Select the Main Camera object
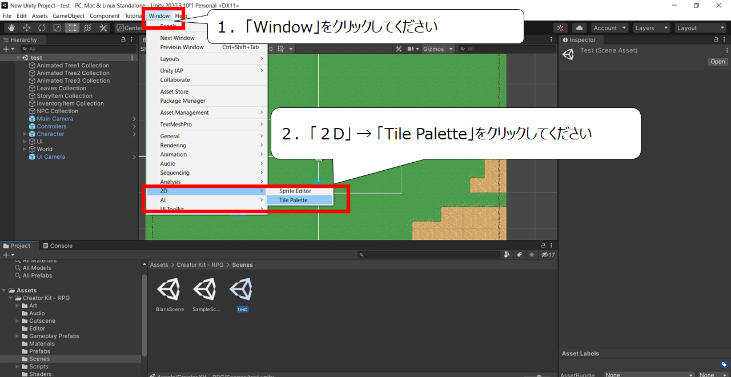 pos(55,119)
